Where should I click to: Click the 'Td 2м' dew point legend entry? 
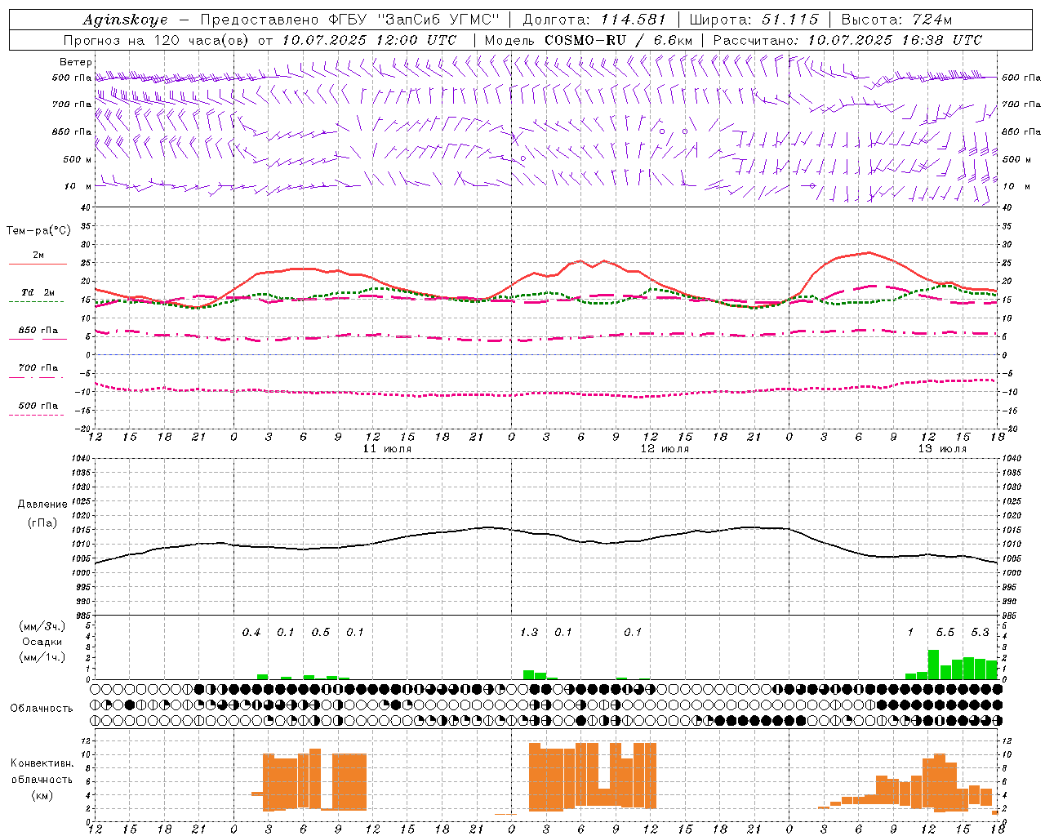tap(38, 292)
